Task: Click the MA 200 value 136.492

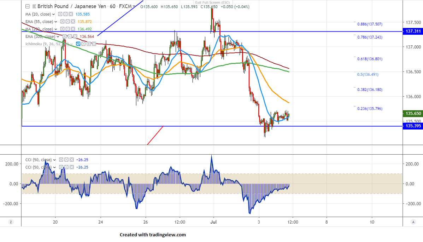Action: point(85,29)
